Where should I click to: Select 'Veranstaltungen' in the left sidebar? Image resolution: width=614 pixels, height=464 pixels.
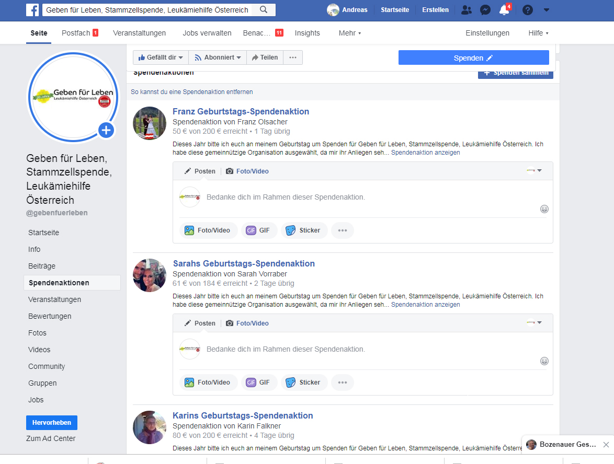54,299
